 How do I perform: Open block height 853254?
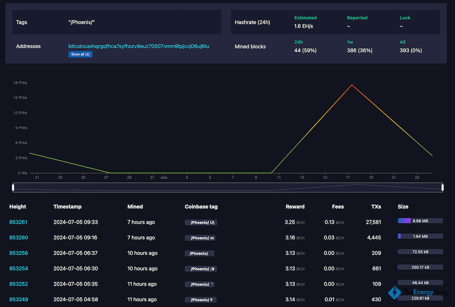18,269
